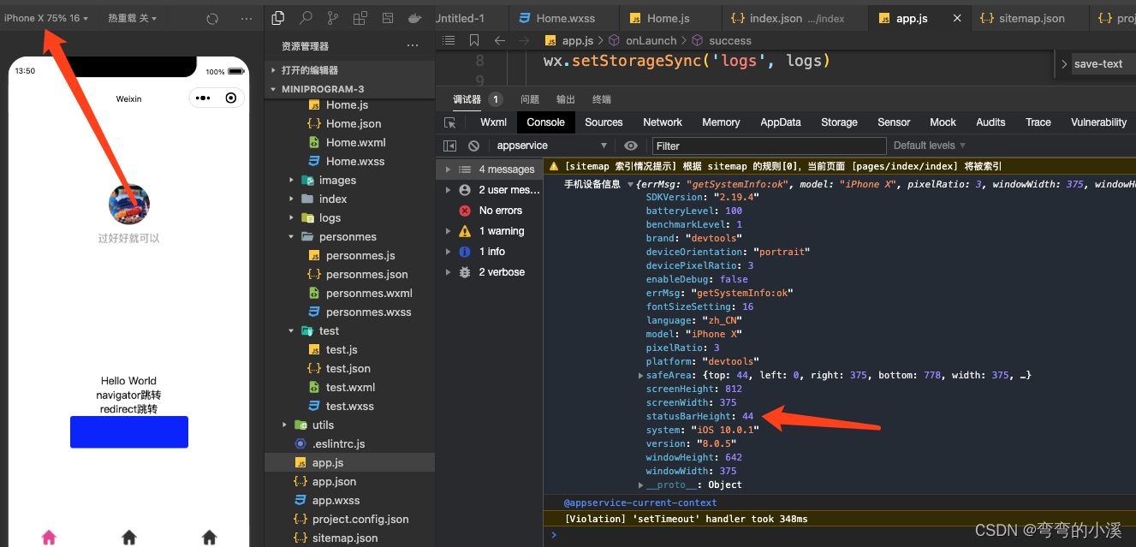1136x547 pixels.
Task: Open the search magnifier in activity bar
Action: pos(306,18)
